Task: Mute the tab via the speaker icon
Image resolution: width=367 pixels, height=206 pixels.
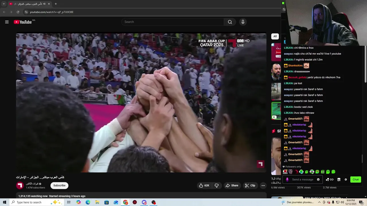Action: (x=44, y=4)
